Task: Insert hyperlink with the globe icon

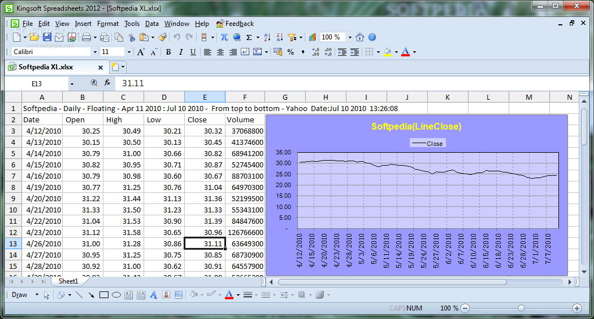Action: [x=237, y=37]
